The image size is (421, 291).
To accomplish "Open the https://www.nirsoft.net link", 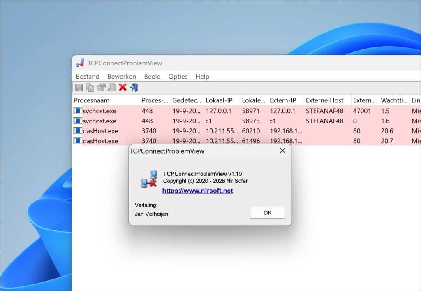I will [x=198, y=191].
